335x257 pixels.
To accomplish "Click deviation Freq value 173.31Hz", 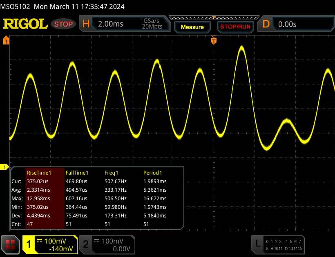I will pyautogui.click(x=116, y=215).
